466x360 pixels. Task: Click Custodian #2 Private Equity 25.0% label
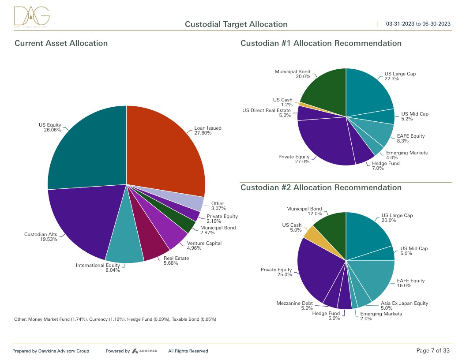pyautogui.click(x=276, y=272)
